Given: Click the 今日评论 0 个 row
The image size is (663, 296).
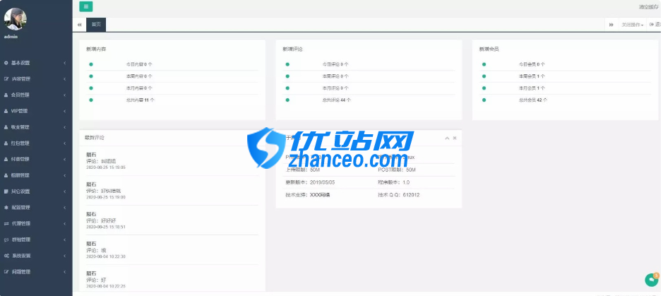Looking at the screenshot, I should pyautogui.click(x=369, y=64).
